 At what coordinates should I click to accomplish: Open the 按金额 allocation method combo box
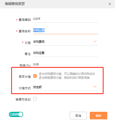66,87
